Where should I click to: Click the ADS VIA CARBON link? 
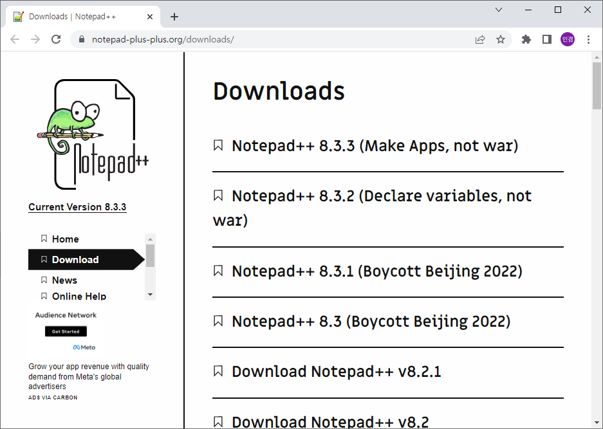pos(53,397)
